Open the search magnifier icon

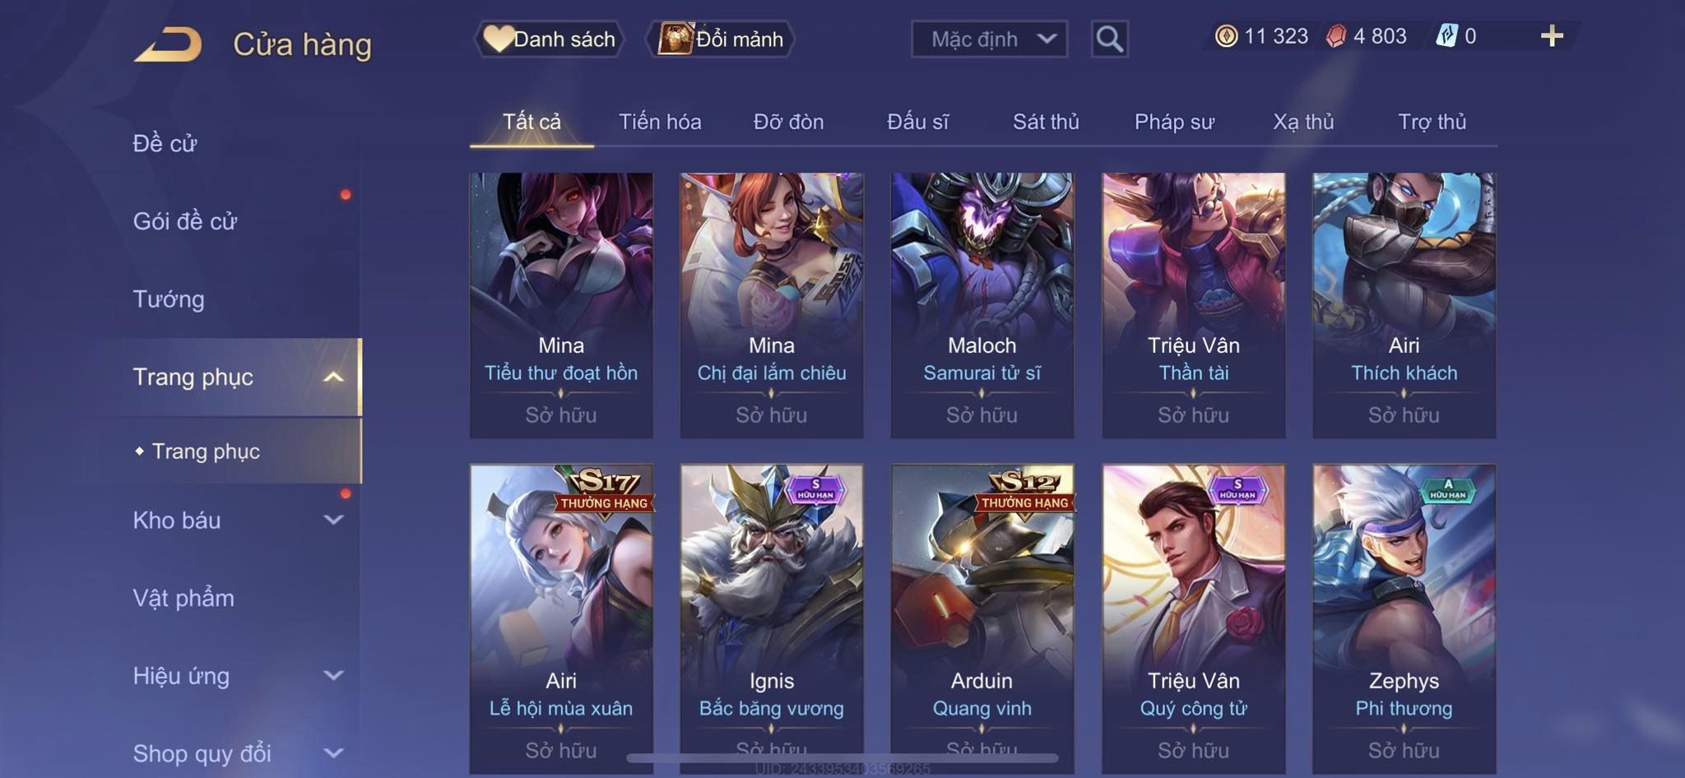point(1109,39)
